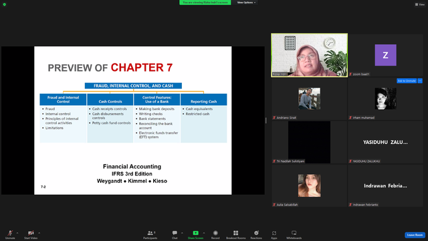
Task: Click muted mic icon on Indrawan Febrianto's label
Action: tap(350, 205)
